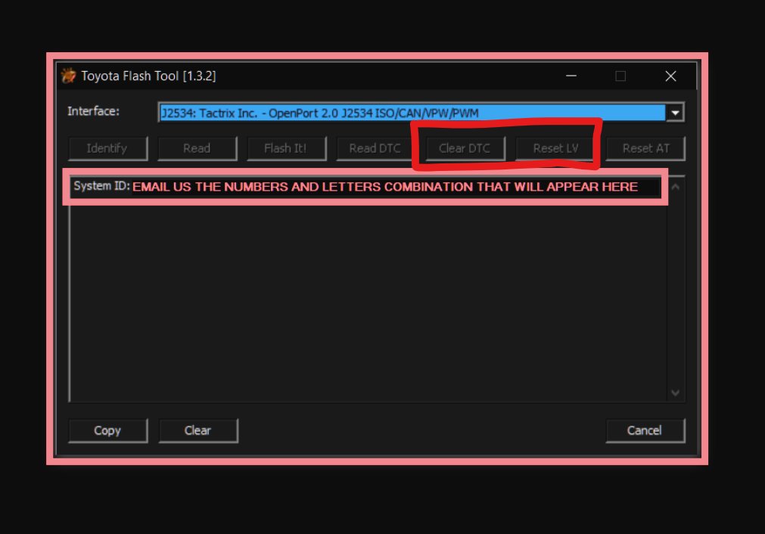Click the log scrollbar down arrow

676,393
